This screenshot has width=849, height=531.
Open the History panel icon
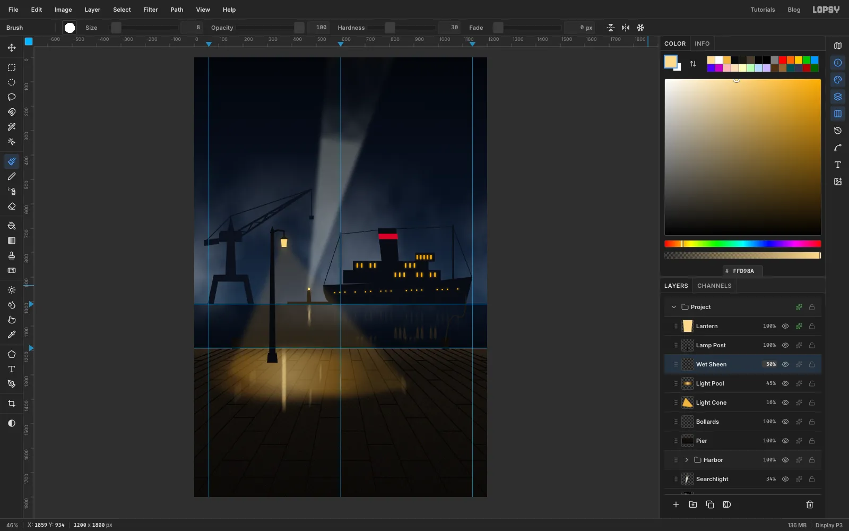pyautogui.click(x=838, y=131)
